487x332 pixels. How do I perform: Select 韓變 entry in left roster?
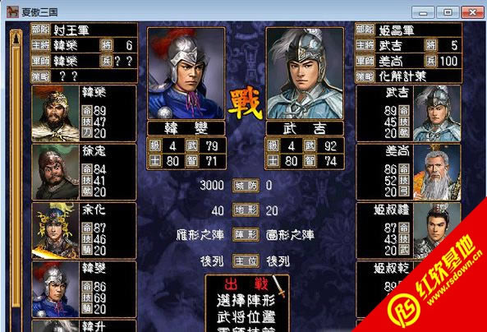coord(84,289)
